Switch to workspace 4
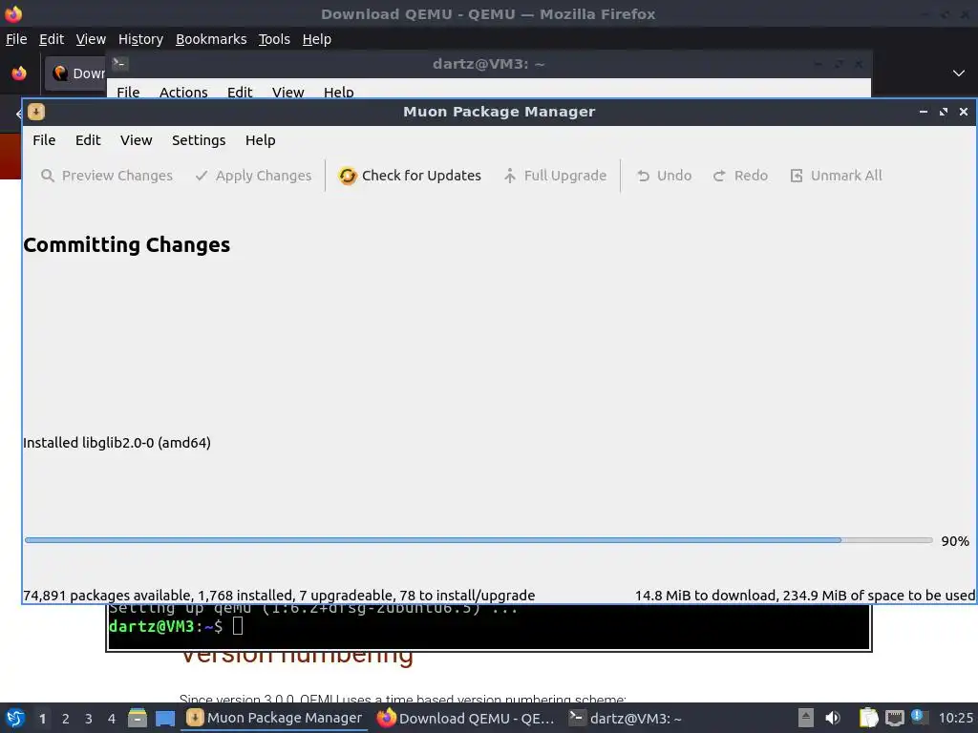This screenshot has width=978, height=733. [x=112, y=719]
